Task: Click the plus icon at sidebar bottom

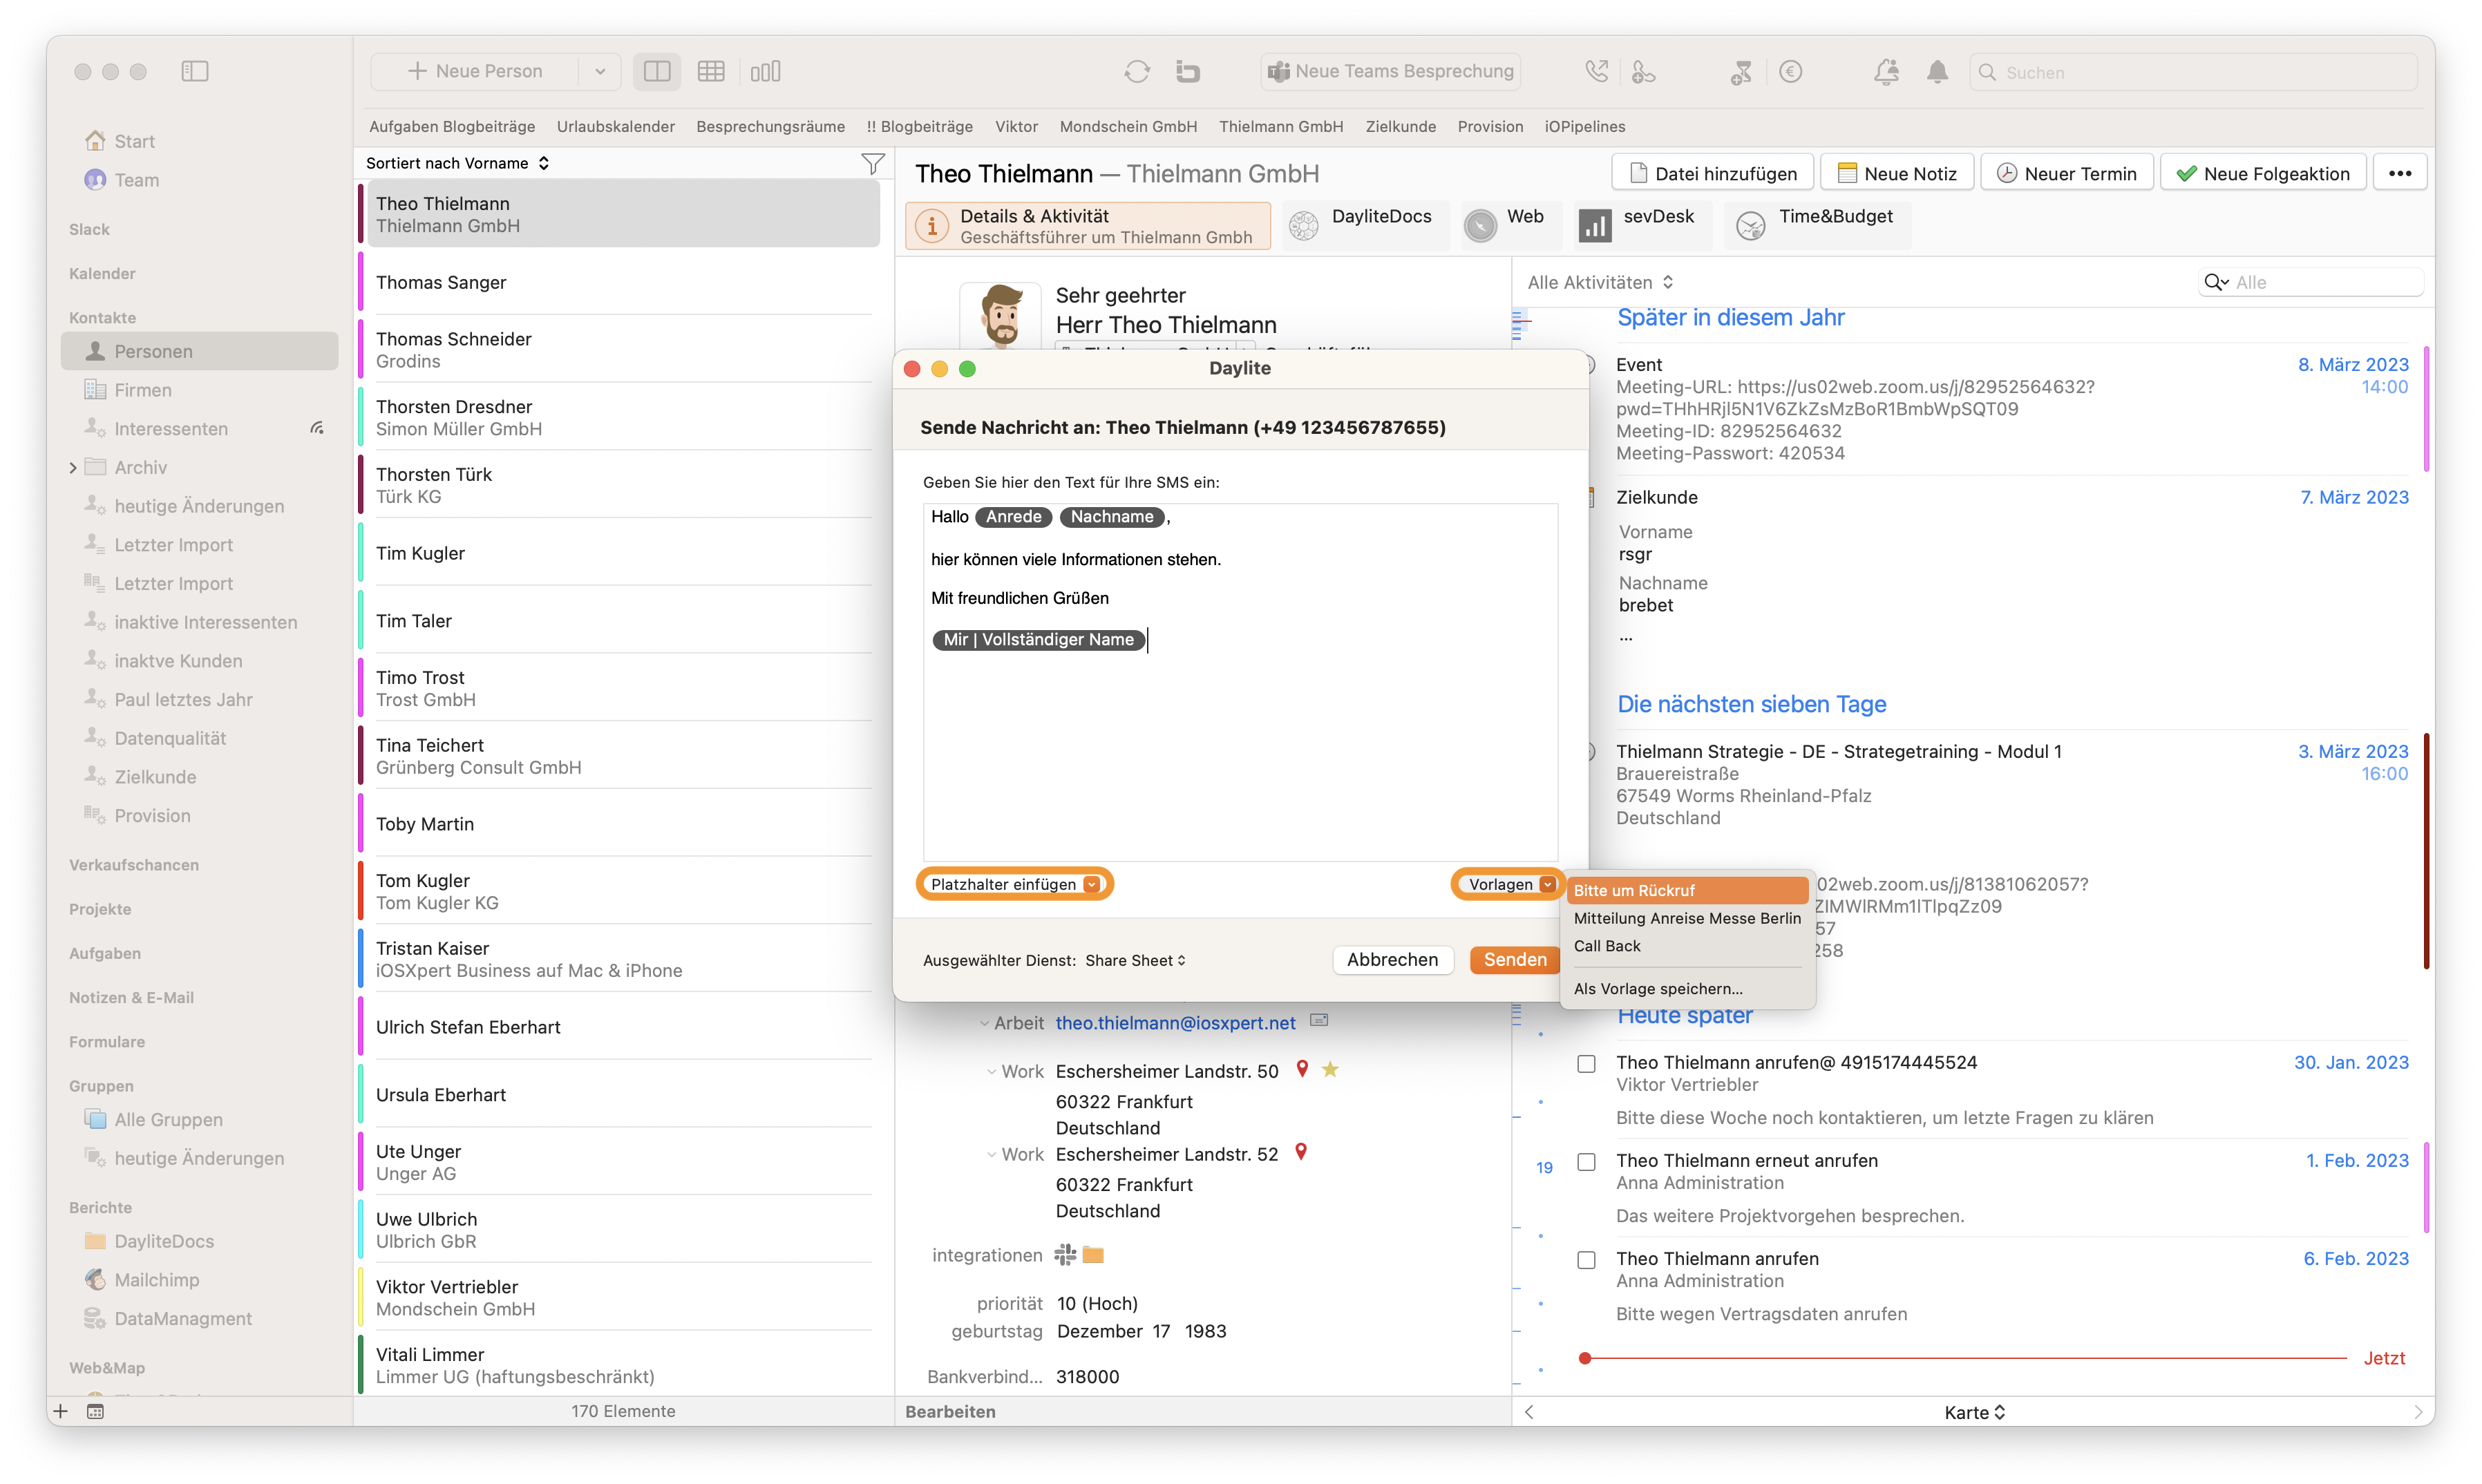Action: coord(61,1411)
